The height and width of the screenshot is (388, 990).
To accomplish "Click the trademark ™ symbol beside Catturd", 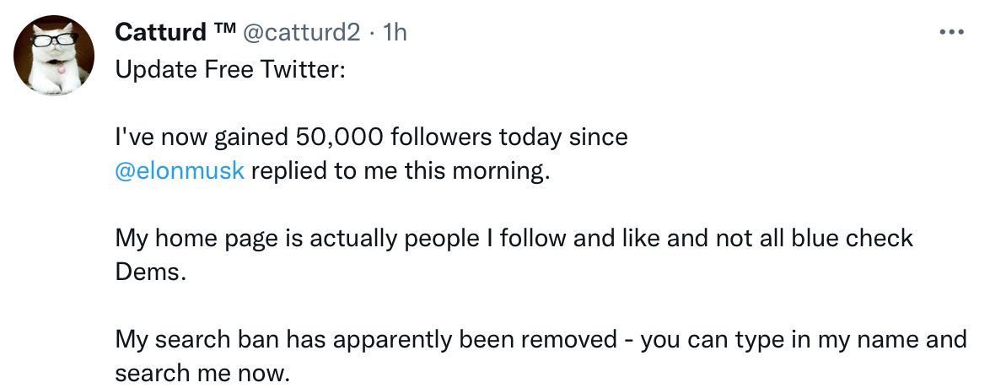I will 223,31.
